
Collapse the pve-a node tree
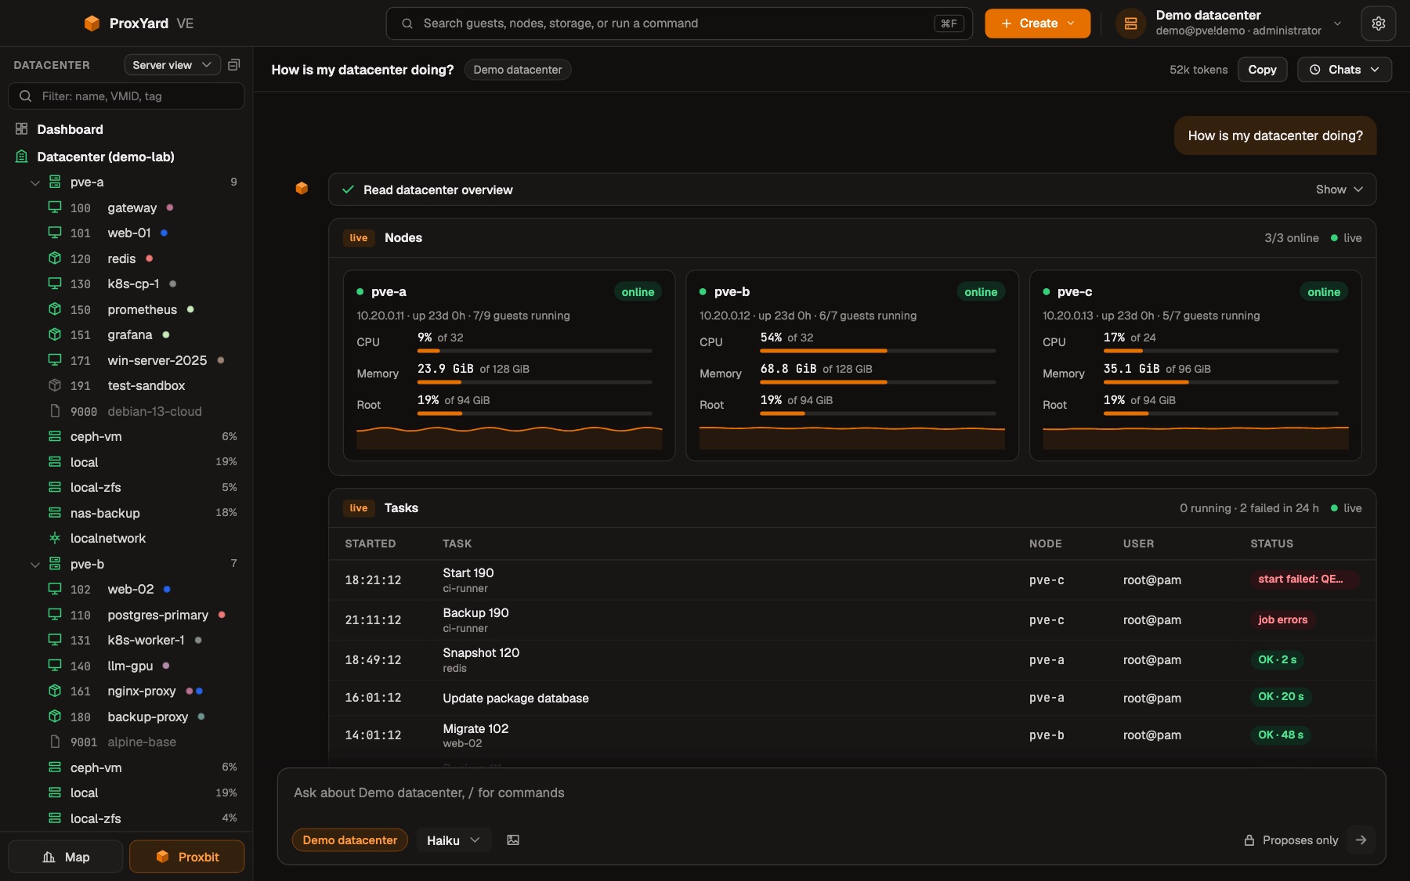[35, 182]
